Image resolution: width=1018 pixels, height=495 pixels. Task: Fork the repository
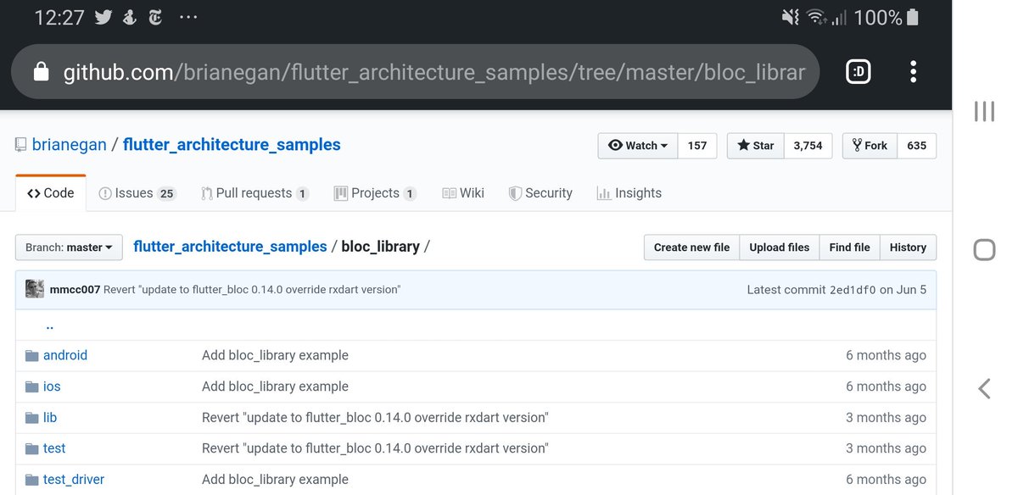point(870,146)
